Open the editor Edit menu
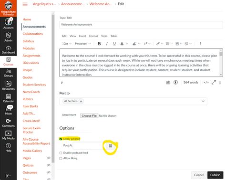Screen dimensions: 226x180 (64, 36)
